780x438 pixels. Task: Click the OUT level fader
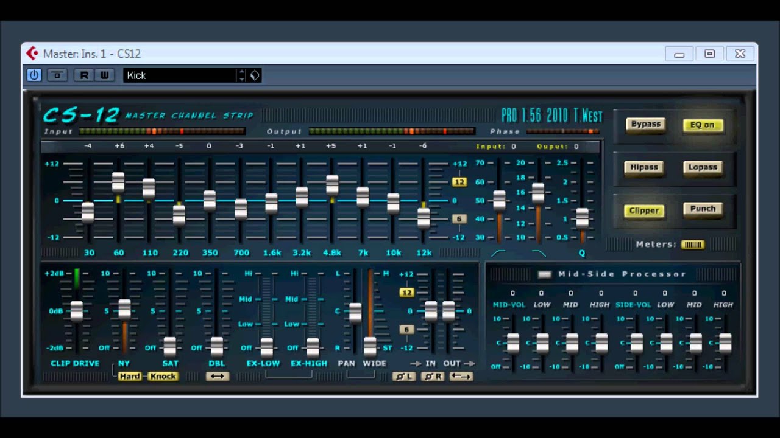tap(448, 311)
